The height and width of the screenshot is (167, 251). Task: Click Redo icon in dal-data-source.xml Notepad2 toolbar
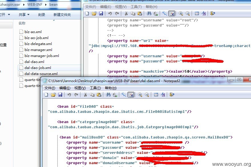click(x=117, y=14)
